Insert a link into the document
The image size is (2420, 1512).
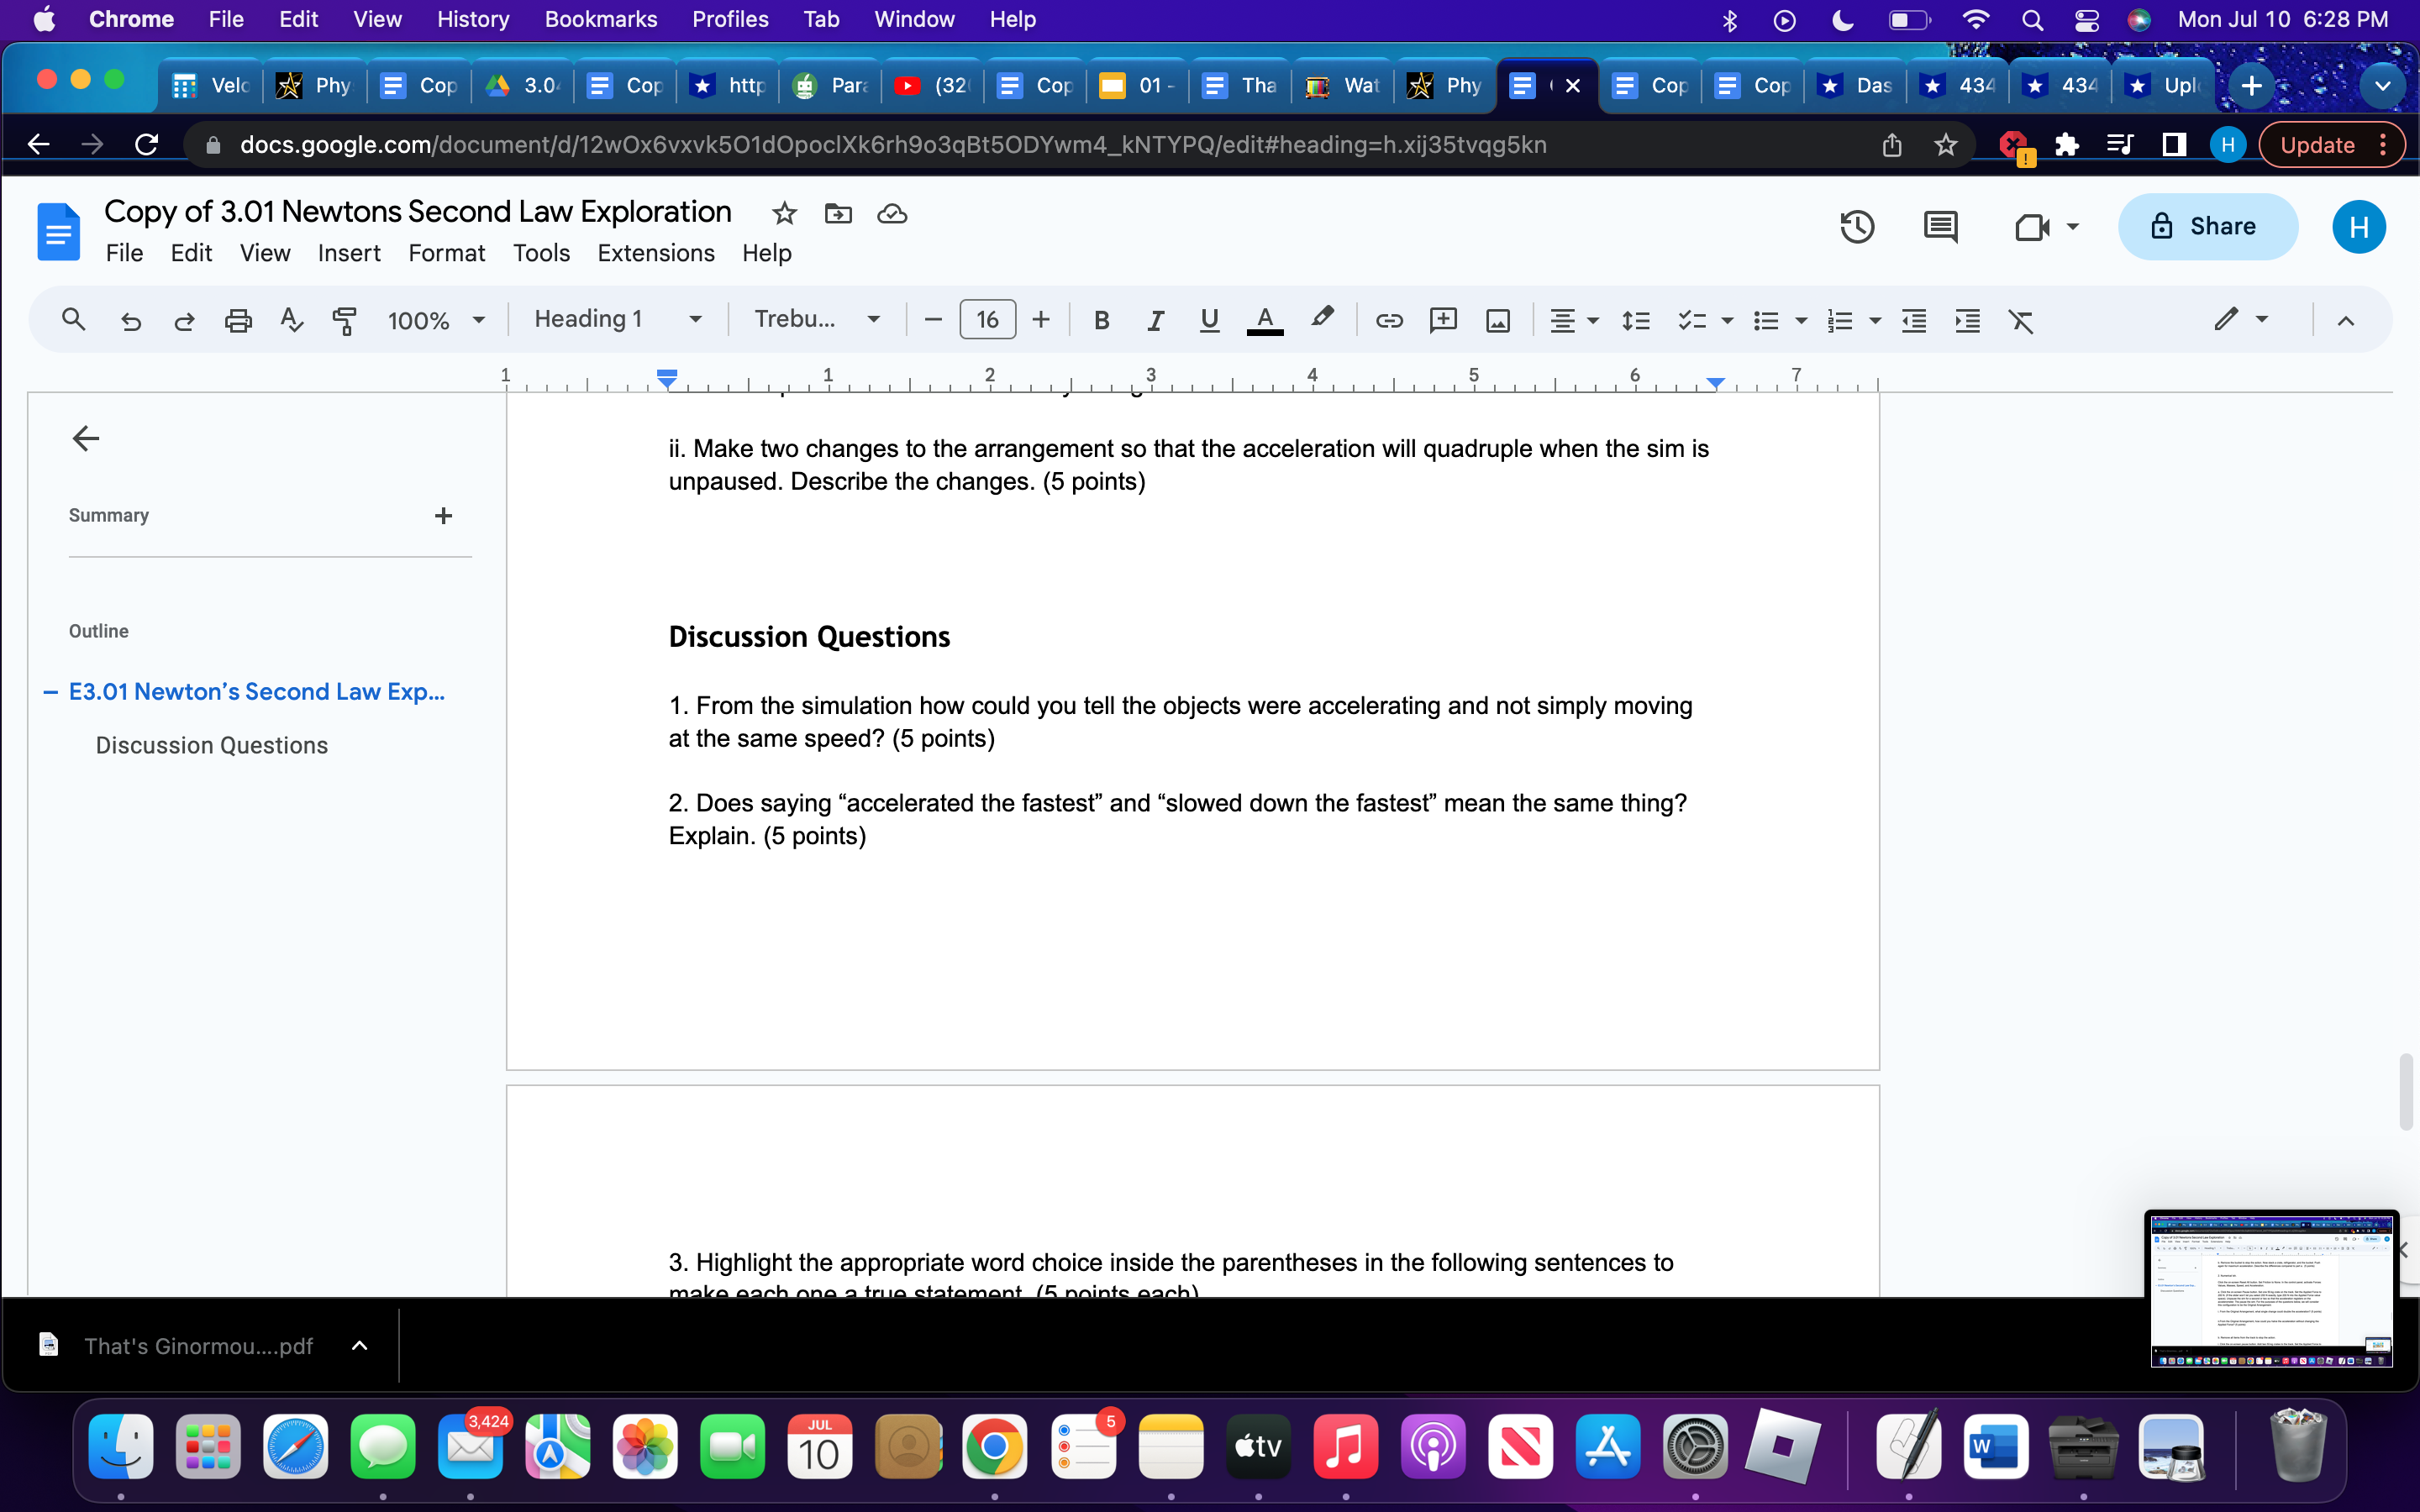click(1389, 320)
